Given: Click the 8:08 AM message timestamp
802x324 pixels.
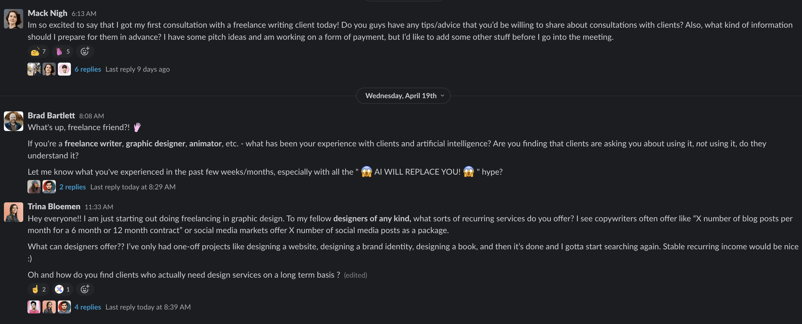Looking at the screenshot, I should click(92, 116).
